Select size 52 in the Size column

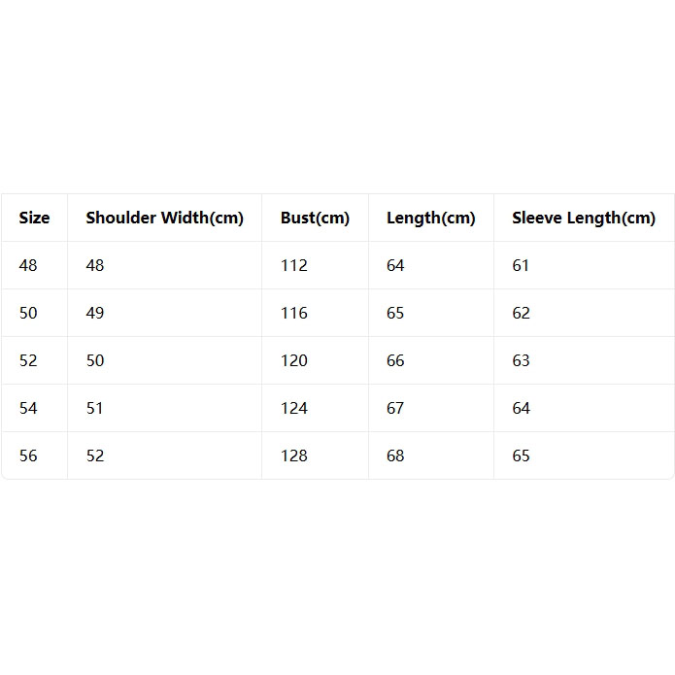[28, 360]
